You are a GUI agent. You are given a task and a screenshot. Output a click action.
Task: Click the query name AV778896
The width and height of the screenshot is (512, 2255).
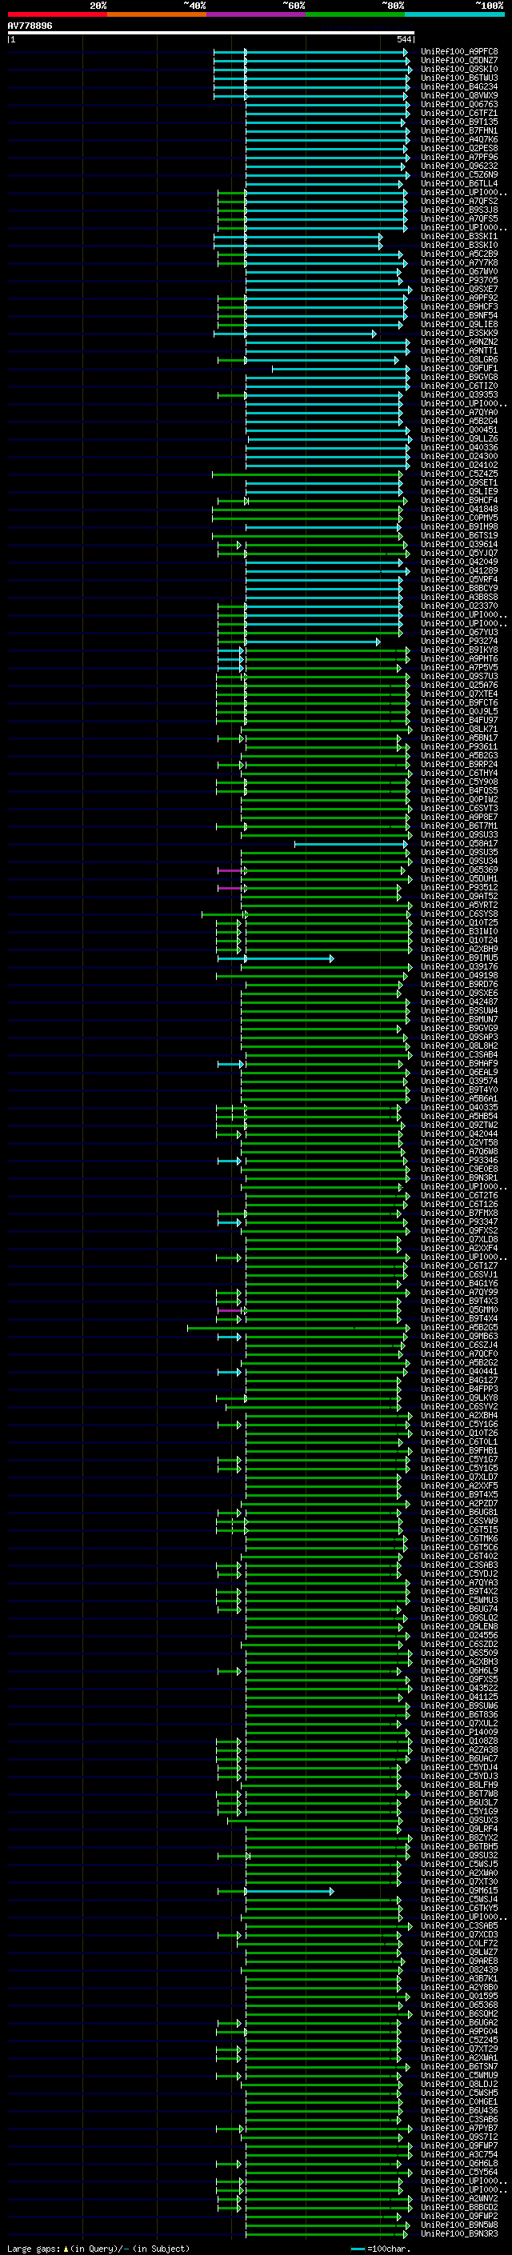[x=30, y=26]
